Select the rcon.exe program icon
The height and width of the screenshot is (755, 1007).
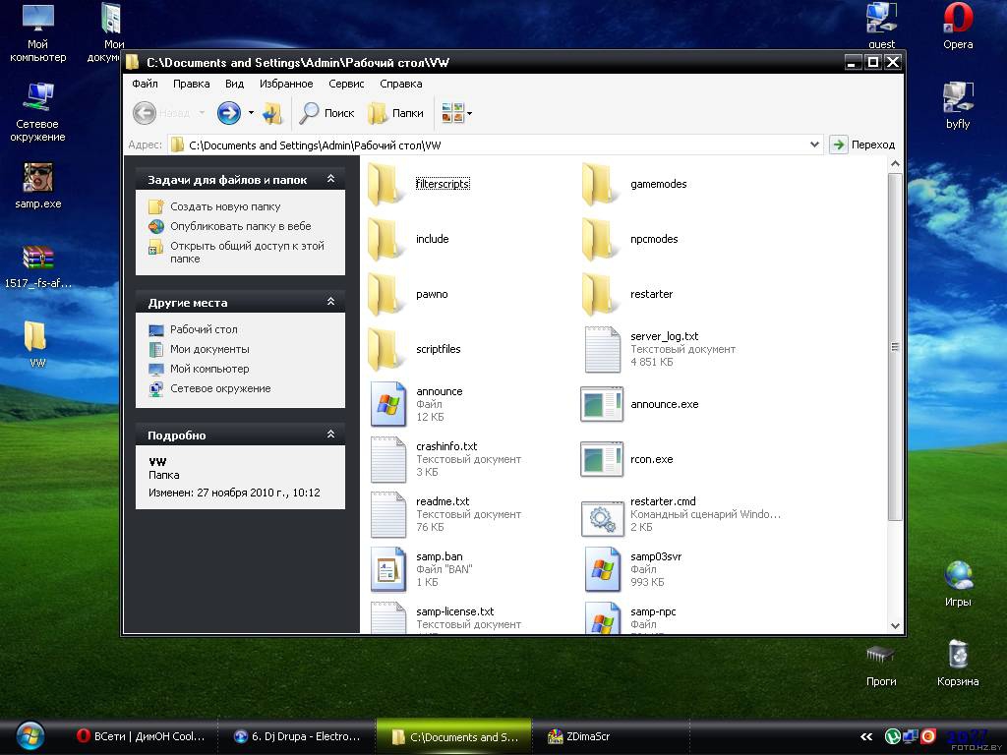(x=602, y=460)
